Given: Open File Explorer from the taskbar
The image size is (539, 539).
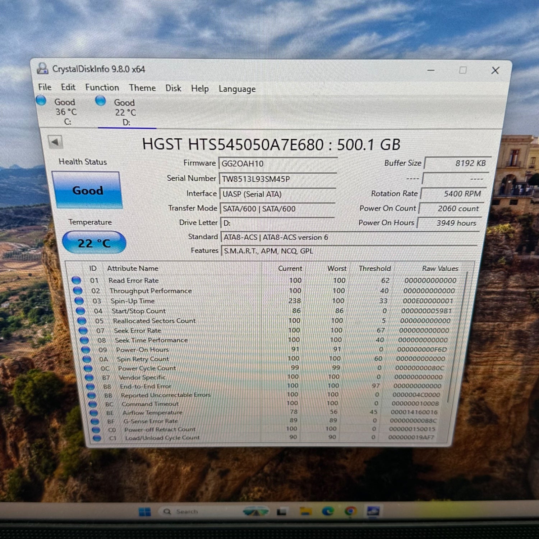Looking at the screenshot, I should 305,511.
